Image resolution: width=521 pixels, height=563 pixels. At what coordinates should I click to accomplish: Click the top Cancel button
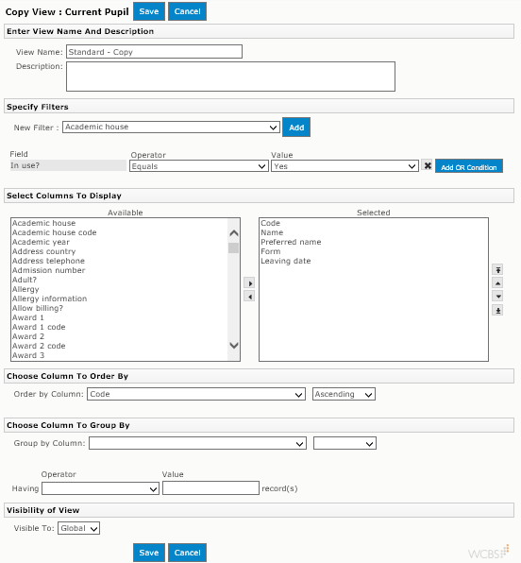[x=187, y=11]
